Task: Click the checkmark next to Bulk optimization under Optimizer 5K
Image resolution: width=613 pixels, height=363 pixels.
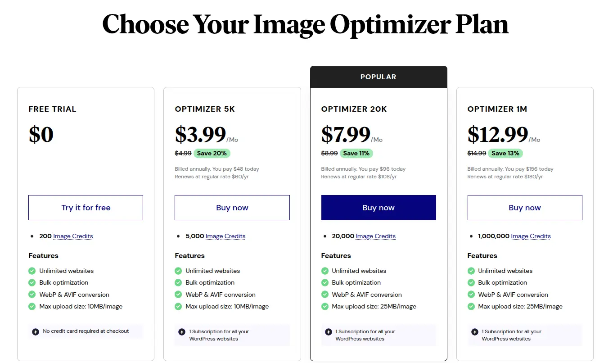Action: (x=178, y=282)
